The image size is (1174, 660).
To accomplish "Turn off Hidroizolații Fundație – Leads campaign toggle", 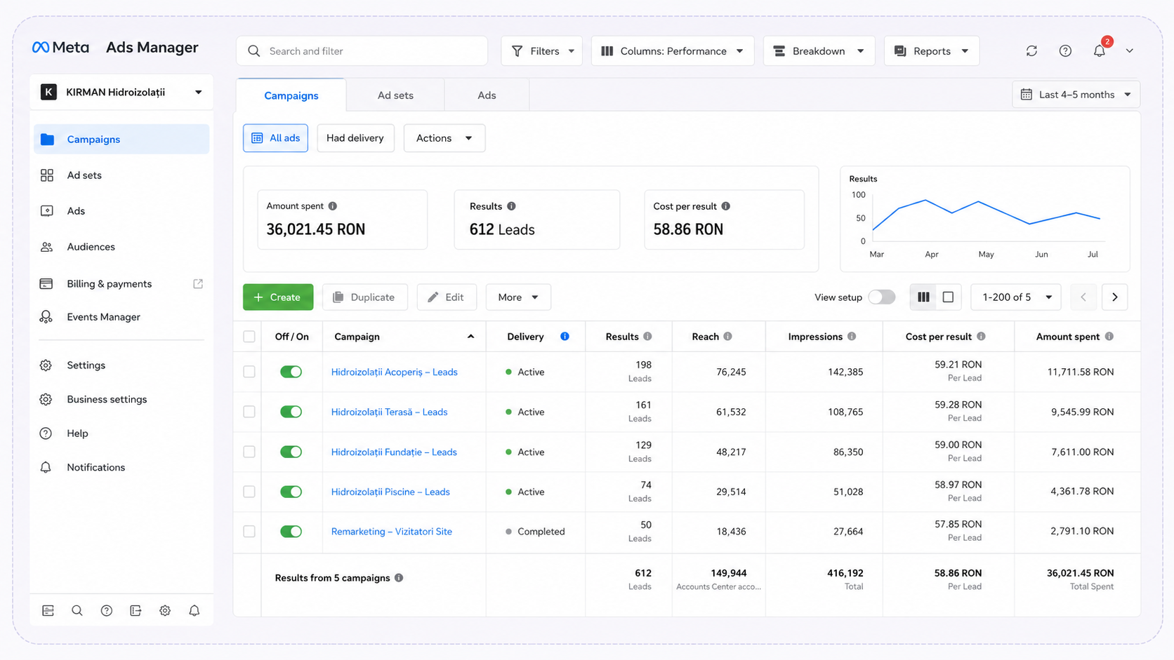I will (x=291, y=452).
